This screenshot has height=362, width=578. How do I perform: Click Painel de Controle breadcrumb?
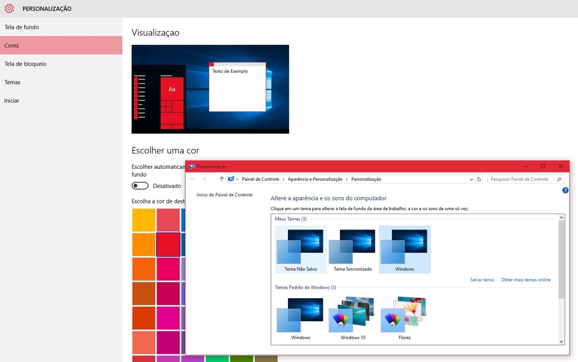(260, 179)
